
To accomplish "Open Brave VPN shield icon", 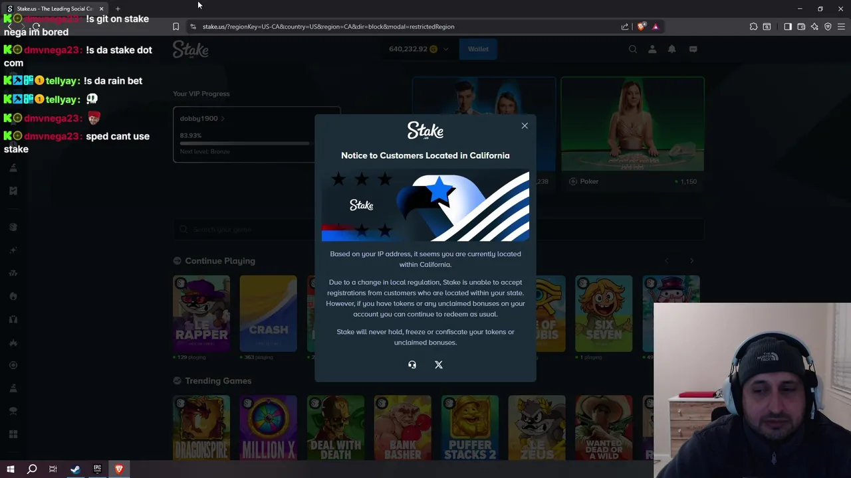I will pyautogui.click(x=828, y=27).
